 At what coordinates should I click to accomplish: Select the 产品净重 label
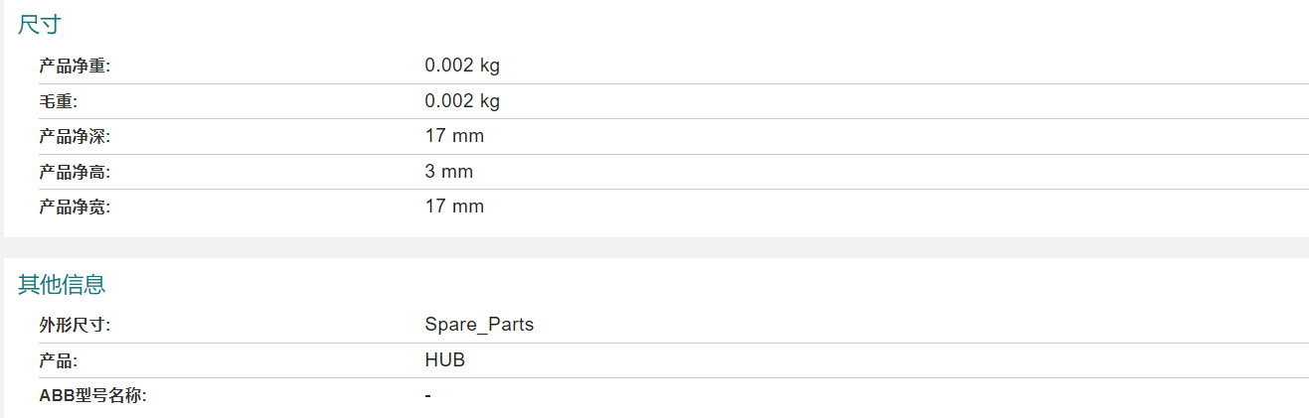(75, 67)
